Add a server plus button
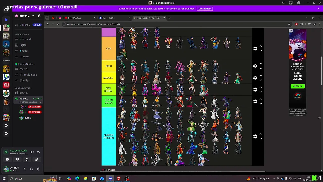The width and height of the screenshot is (323, 182). pyautogui.click(x=6, y=125)
